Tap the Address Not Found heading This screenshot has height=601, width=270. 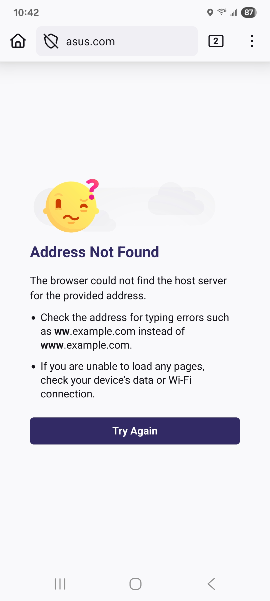(x=94, y=252)
